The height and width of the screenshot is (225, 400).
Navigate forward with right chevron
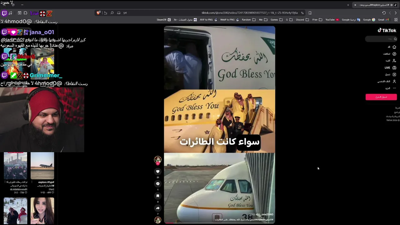396,13
